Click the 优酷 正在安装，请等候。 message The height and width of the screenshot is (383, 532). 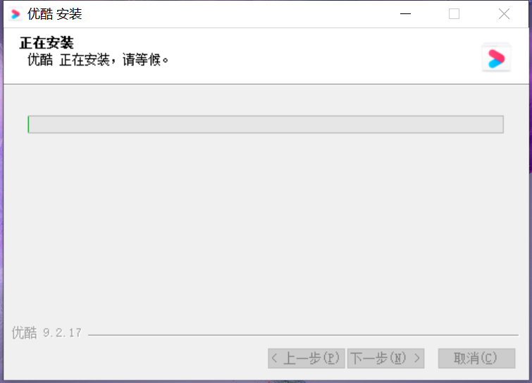tap(98, 60)
